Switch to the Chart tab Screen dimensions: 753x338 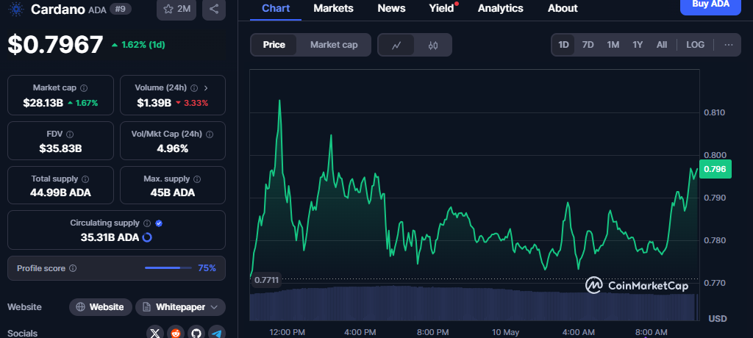276,8
